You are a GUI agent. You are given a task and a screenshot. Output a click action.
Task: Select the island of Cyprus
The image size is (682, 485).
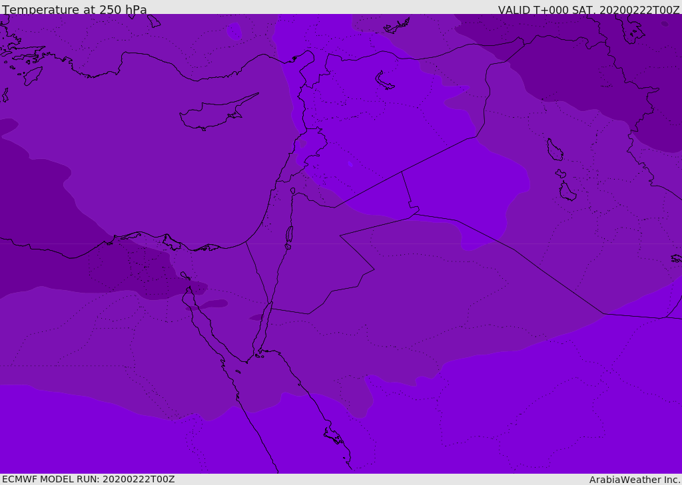click(x=212, y=114)
